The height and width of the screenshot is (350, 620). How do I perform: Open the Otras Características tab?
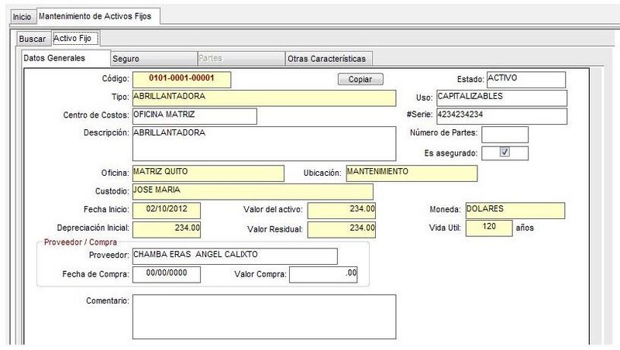click(326, 58)
